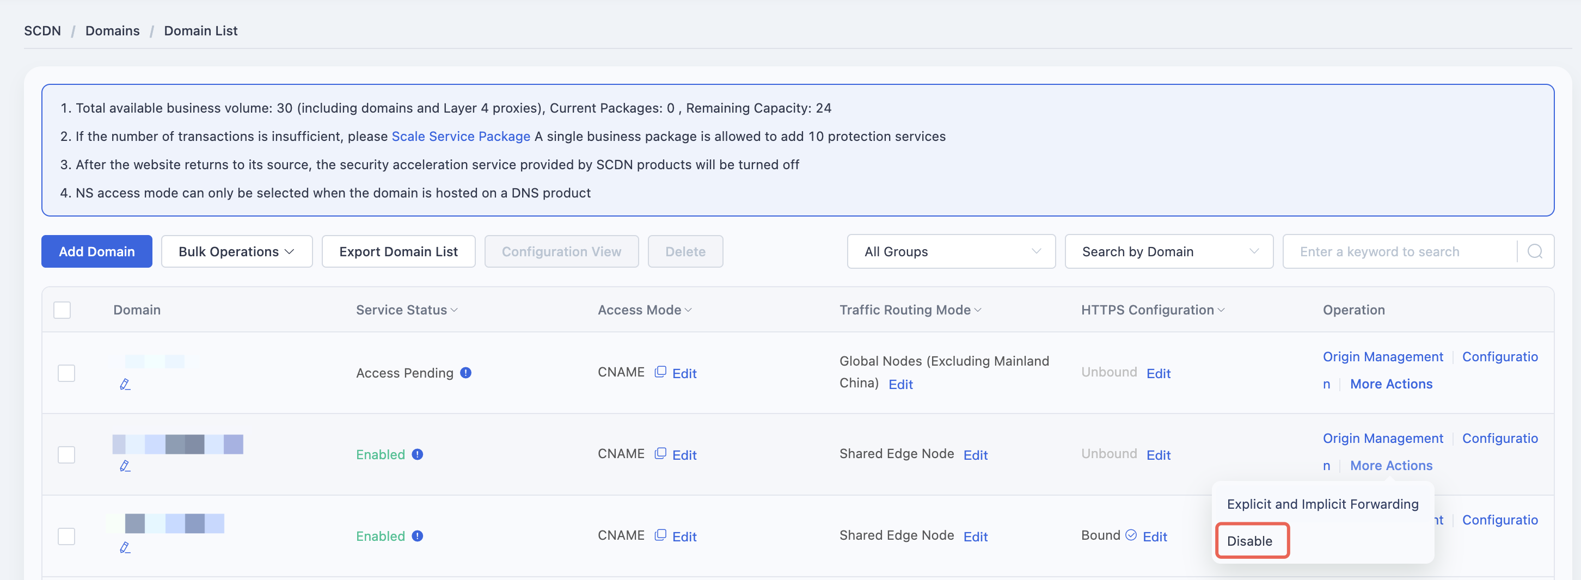Click pencil edit icon under Access Pending domain
The height and width of the screenshot is (580, 1581).
pos(125,385)
